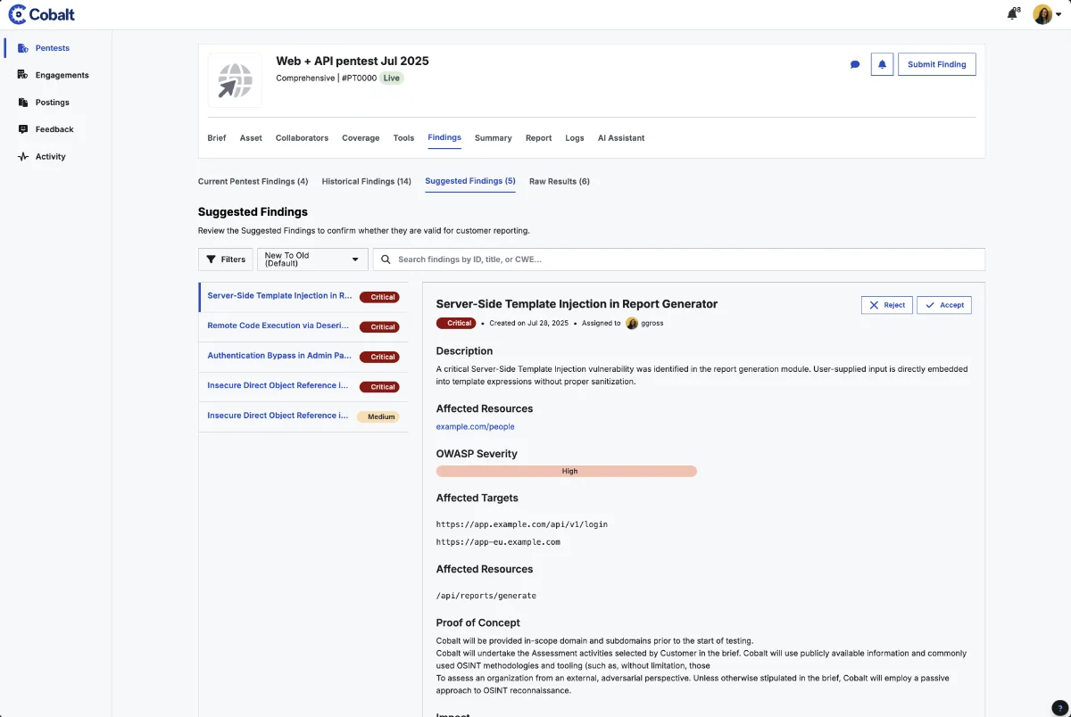Show Historical Findings (14)
This screenshot has height=717, width=1071.
pos(367,181)
